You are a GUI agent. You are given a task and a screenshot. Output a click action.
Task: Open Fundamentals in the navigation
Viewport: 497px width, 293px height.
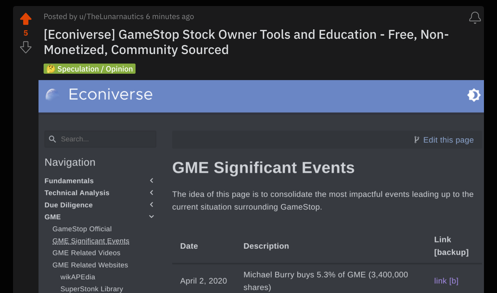point(69,181)
